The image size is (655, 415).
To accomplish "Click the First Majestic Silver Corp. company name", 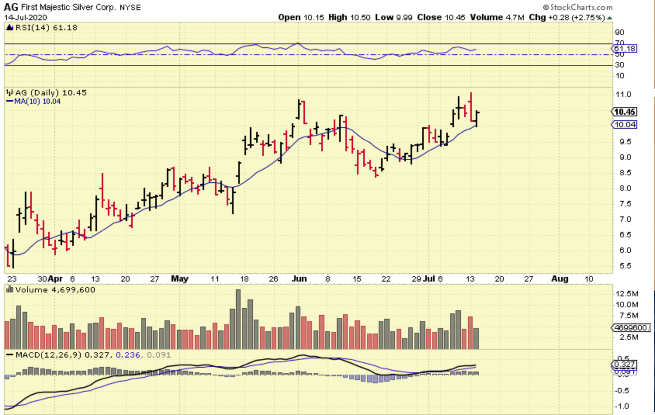I will pyautogui.click(x=68, y=7).
